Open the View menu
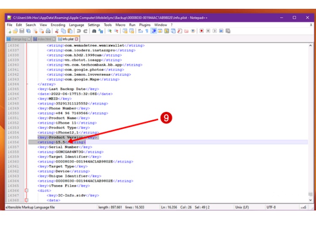Image resolution: width=316 pixels, height=231 pixels. pos(43,25)
